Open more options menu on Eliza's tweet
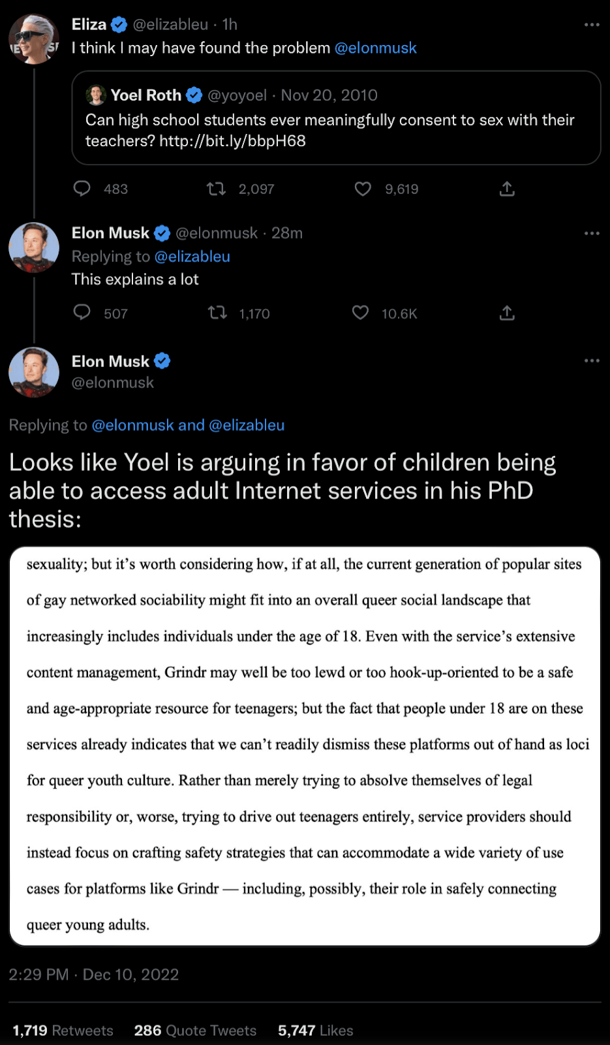Screen dimensions: 610x1045 pyautogui.click(x=592, y=25)
